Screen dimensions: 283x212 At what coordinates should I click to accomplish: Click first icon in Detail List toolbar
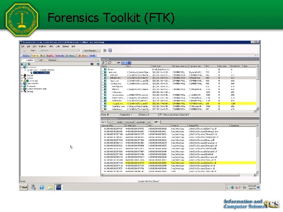click(x=103, y=62)
